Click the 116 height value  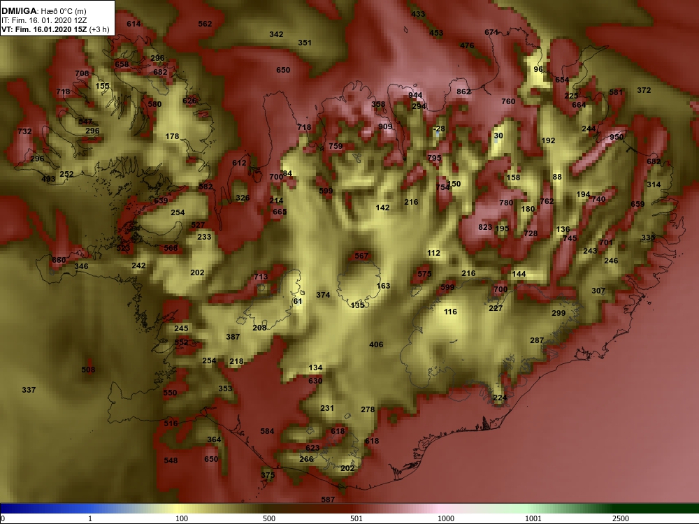tap(450, 312)
